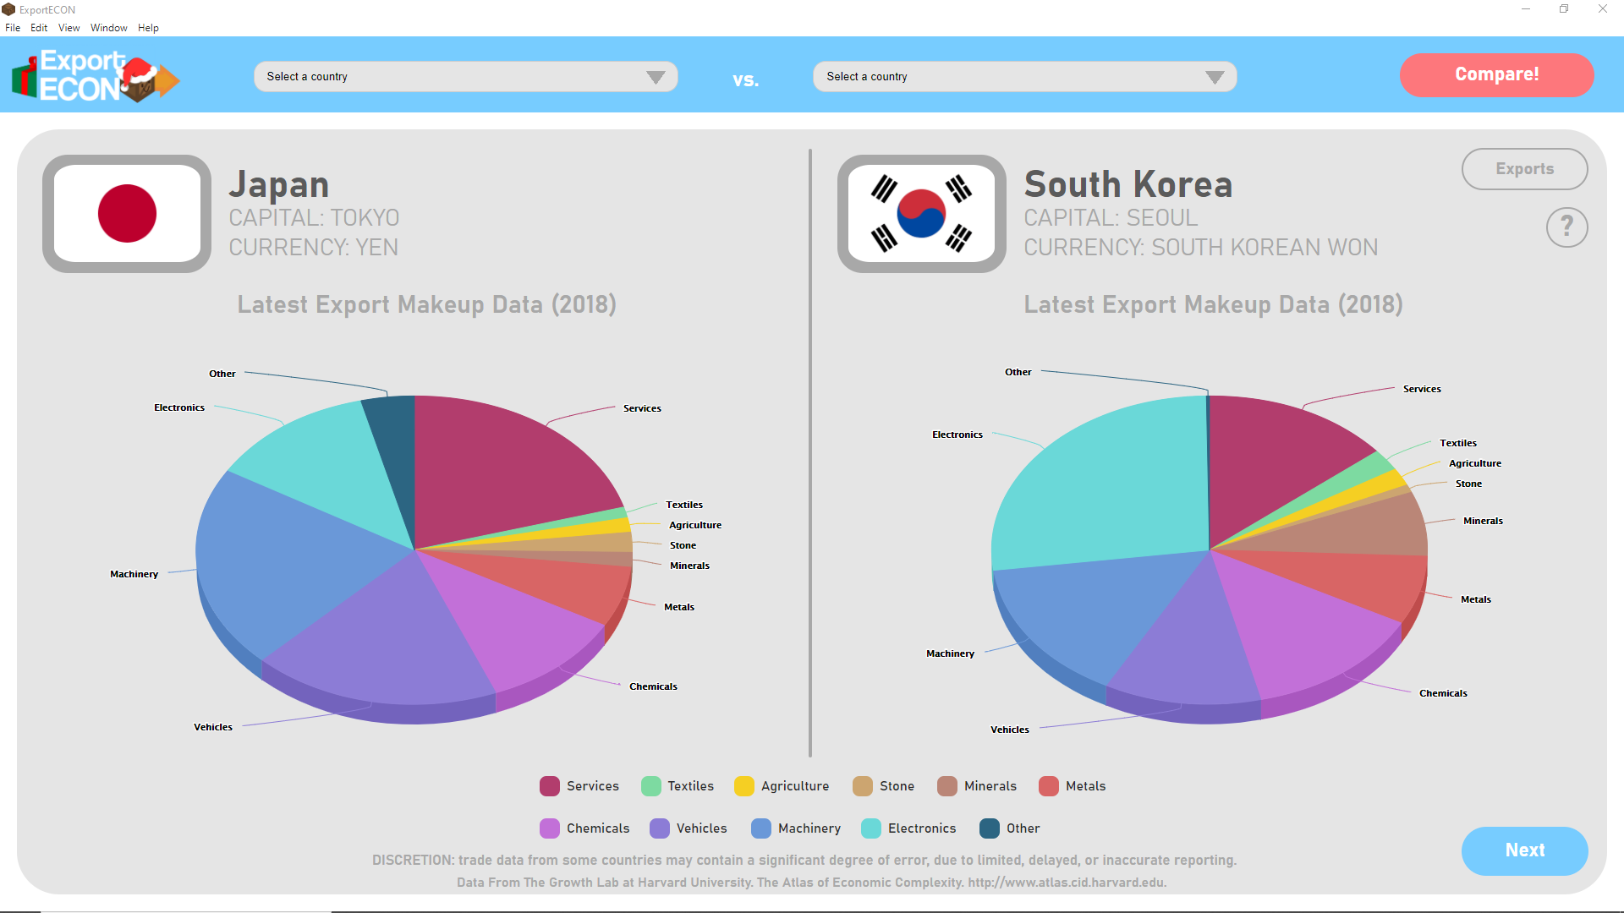Open the Help menu

148,28
